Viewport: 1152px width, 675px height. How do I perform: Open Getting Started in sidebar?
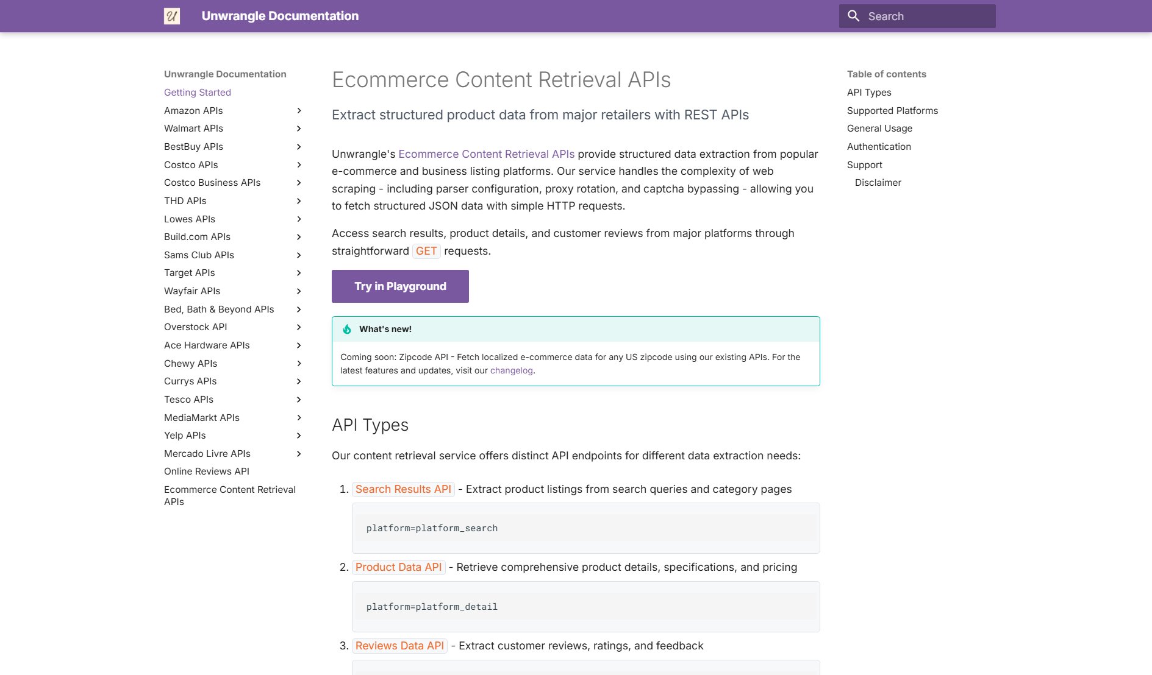pyautogui.click(x=198, y=92)
